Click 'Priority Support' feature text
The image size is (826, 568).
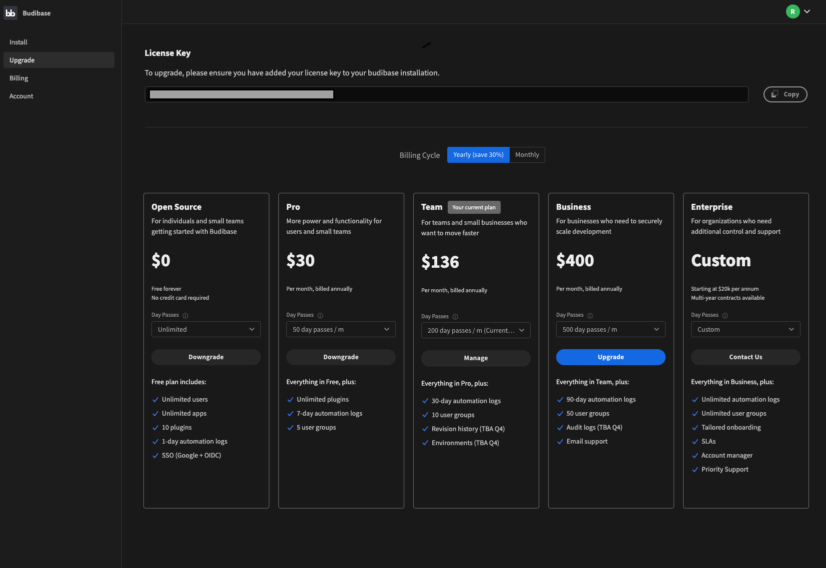pyautogui.click(x=725, y=470)
